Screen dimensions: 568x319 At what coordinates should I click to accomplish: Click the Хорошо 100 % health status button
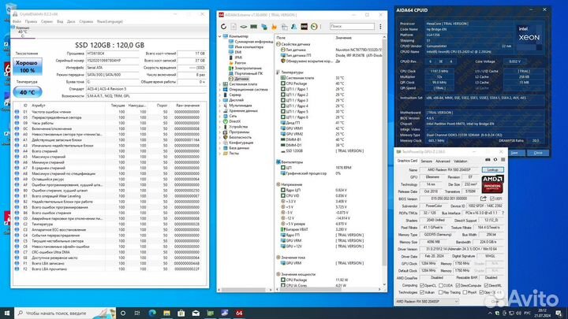coord(28,66)
